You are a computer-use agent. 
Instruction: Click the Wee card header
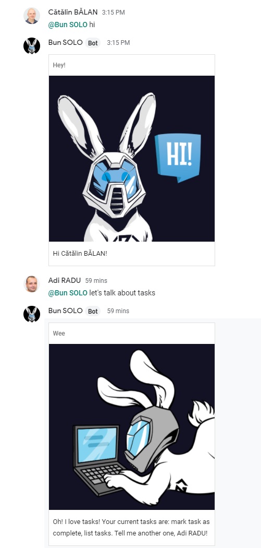pos(132,333)
